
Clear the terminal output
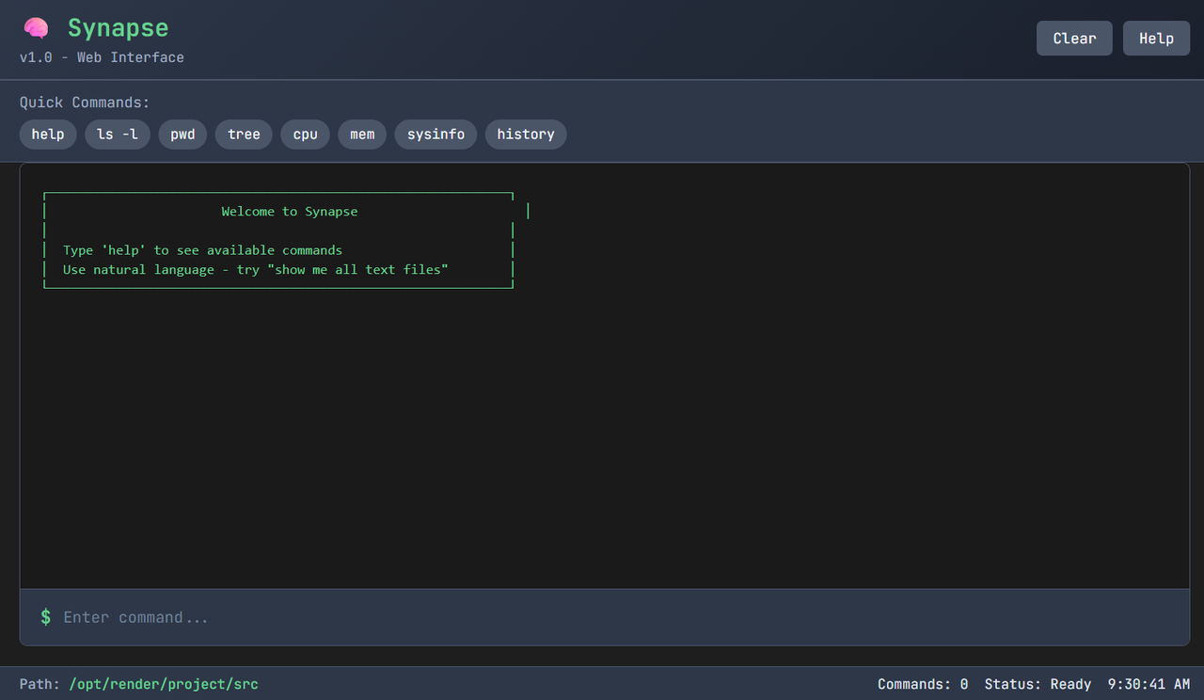point(1074,38)
